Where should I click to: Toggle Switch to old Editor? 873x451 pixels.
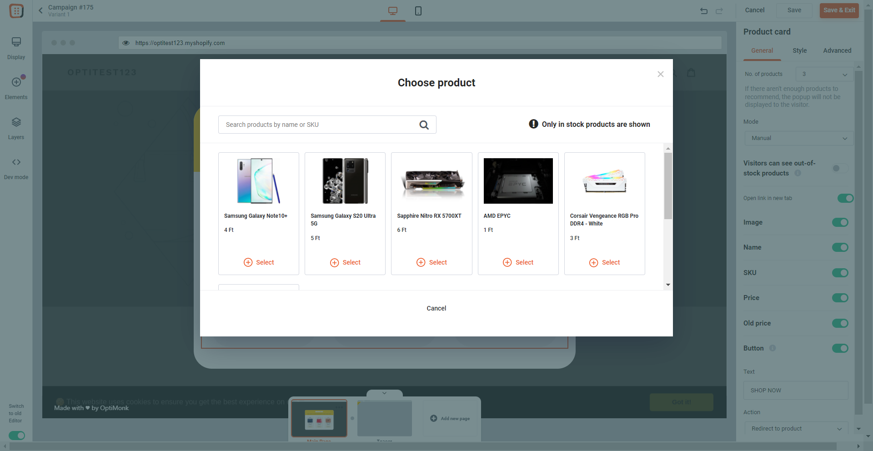[x=17, y=436]
